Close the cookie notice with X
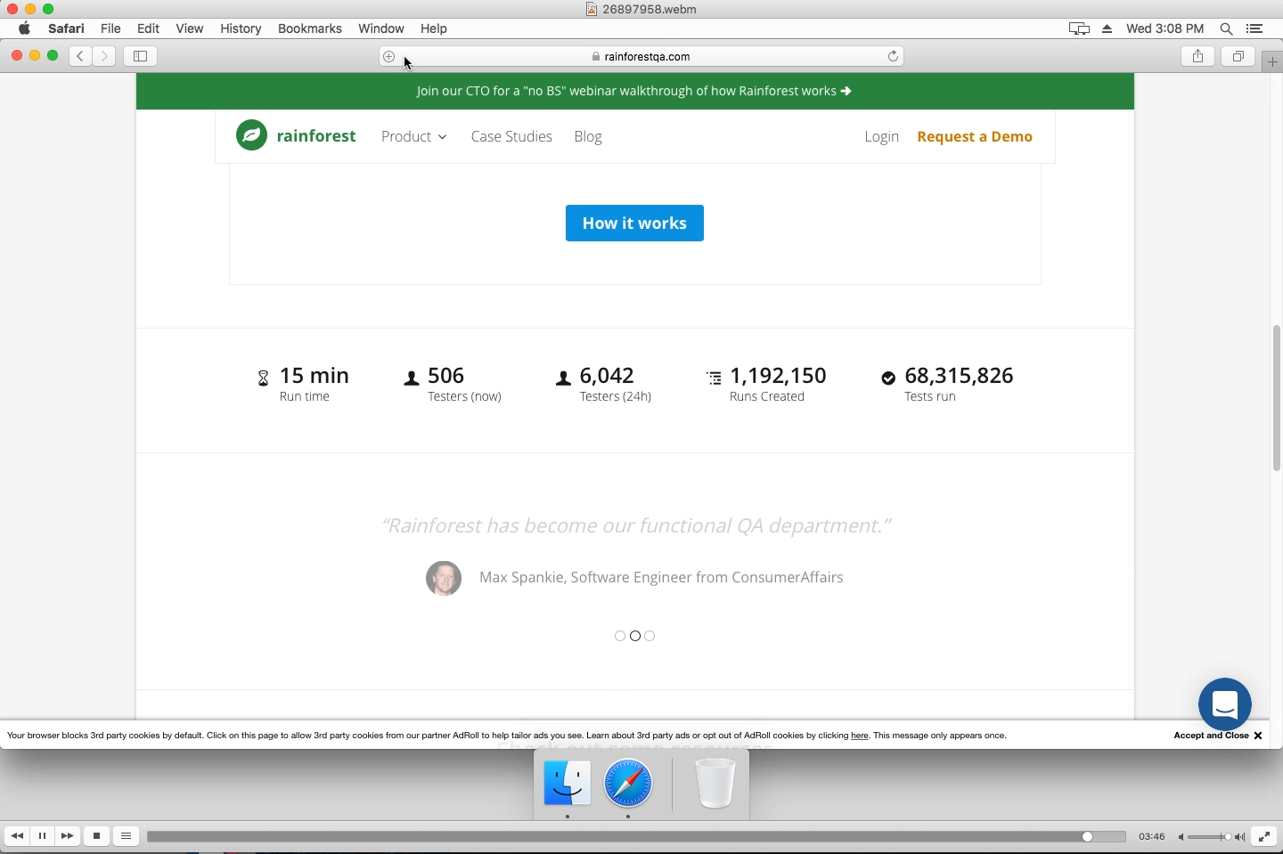The width and height of the screenshot is (1283, 854). pos(1258,736)
